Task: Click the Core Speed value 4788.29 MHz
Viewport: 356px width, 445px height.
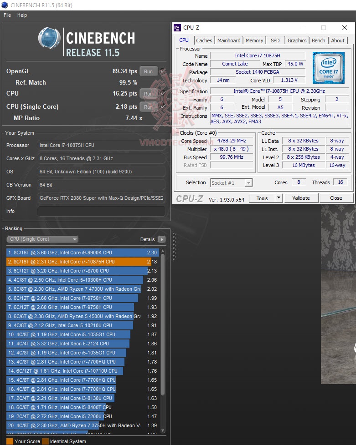Action: (232, 141)
